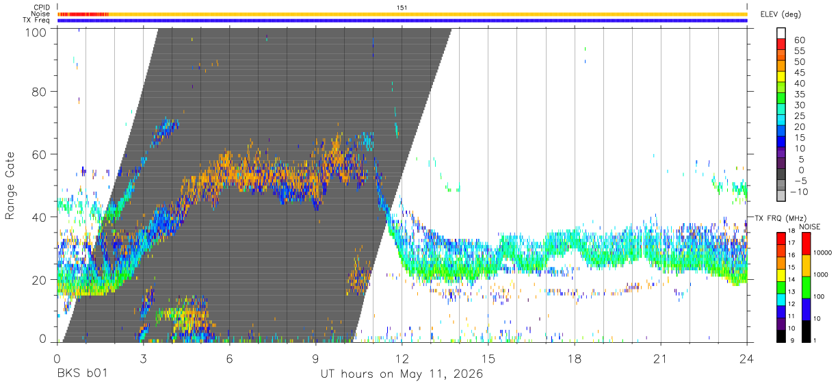Click the "Noise" row label above the plot
The height and width of the screenshot is (388, 840).
41,14
